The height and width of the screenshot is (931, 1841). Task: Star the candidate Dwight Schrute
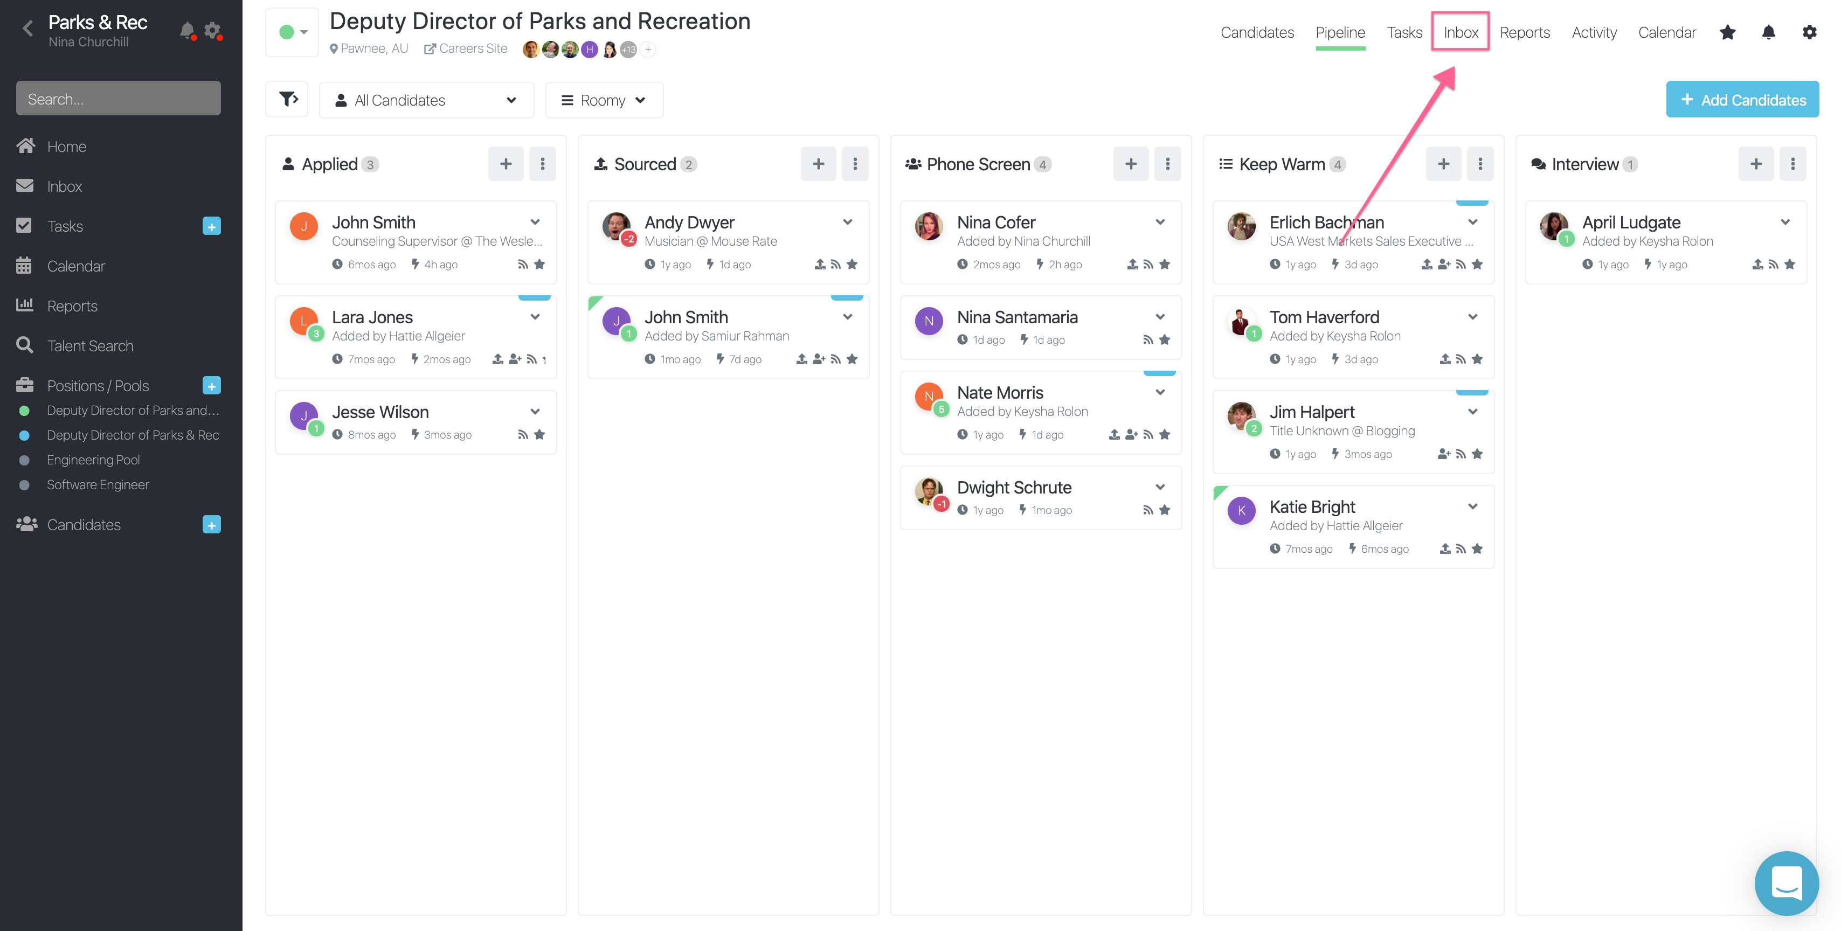(1164, 510)
